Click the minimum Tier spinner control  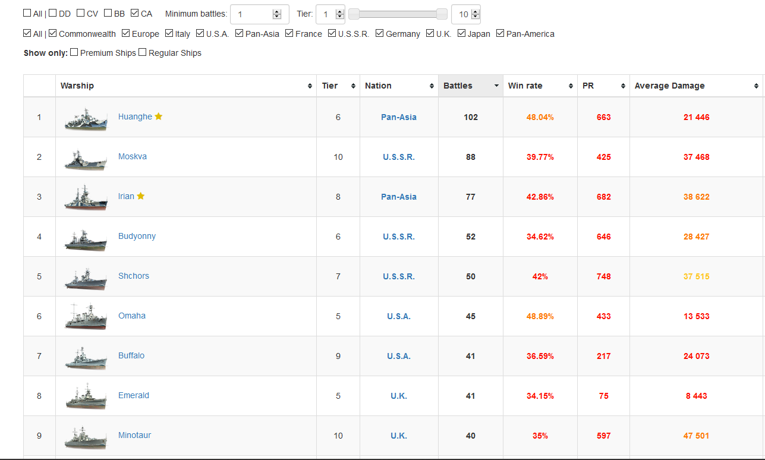[339, 14]
